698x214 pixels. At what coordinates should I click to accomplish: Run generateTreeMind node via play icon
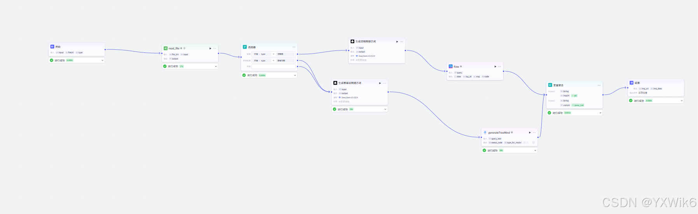530,132
